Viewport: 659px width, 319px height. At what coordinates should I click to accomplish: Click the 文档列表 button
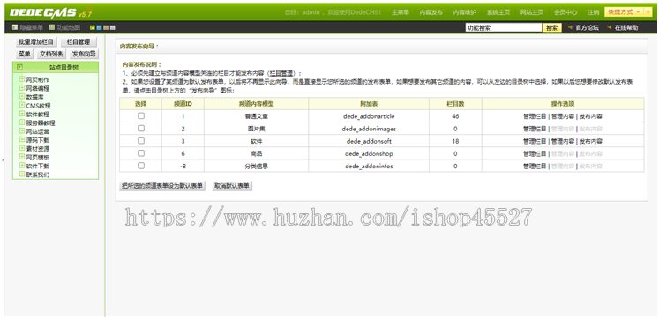coord(51,54)
